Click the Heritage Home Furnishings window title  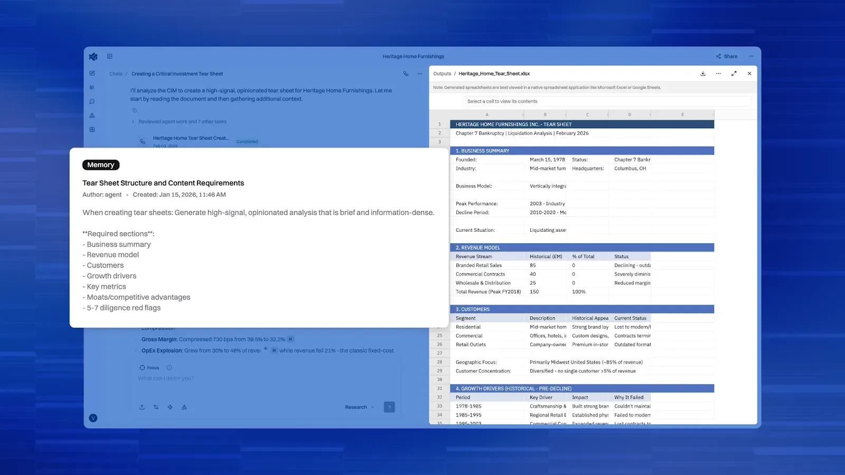(414, 56)
